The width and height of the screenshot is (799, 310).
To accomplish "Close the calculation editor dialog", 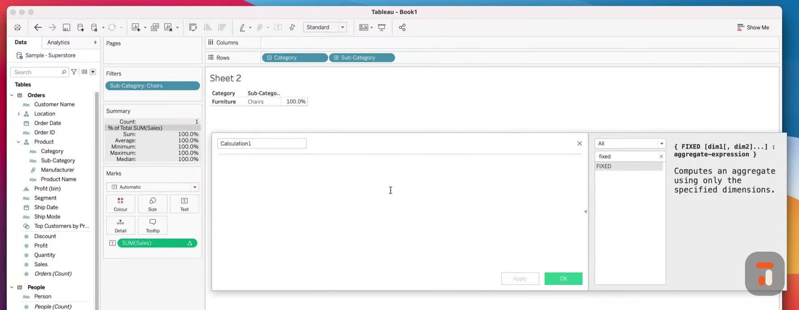I will [x=579, y=143].
